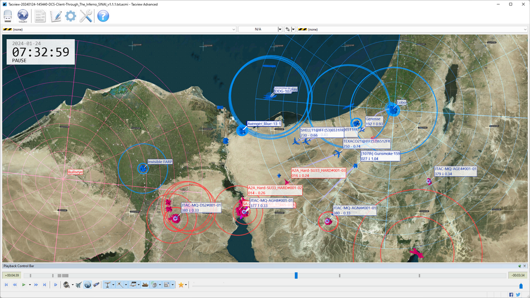The image size is (530, 298).
Task: Select the A2A_Hard-SU33_HARD#001-03 label
Action: point(319,173)
